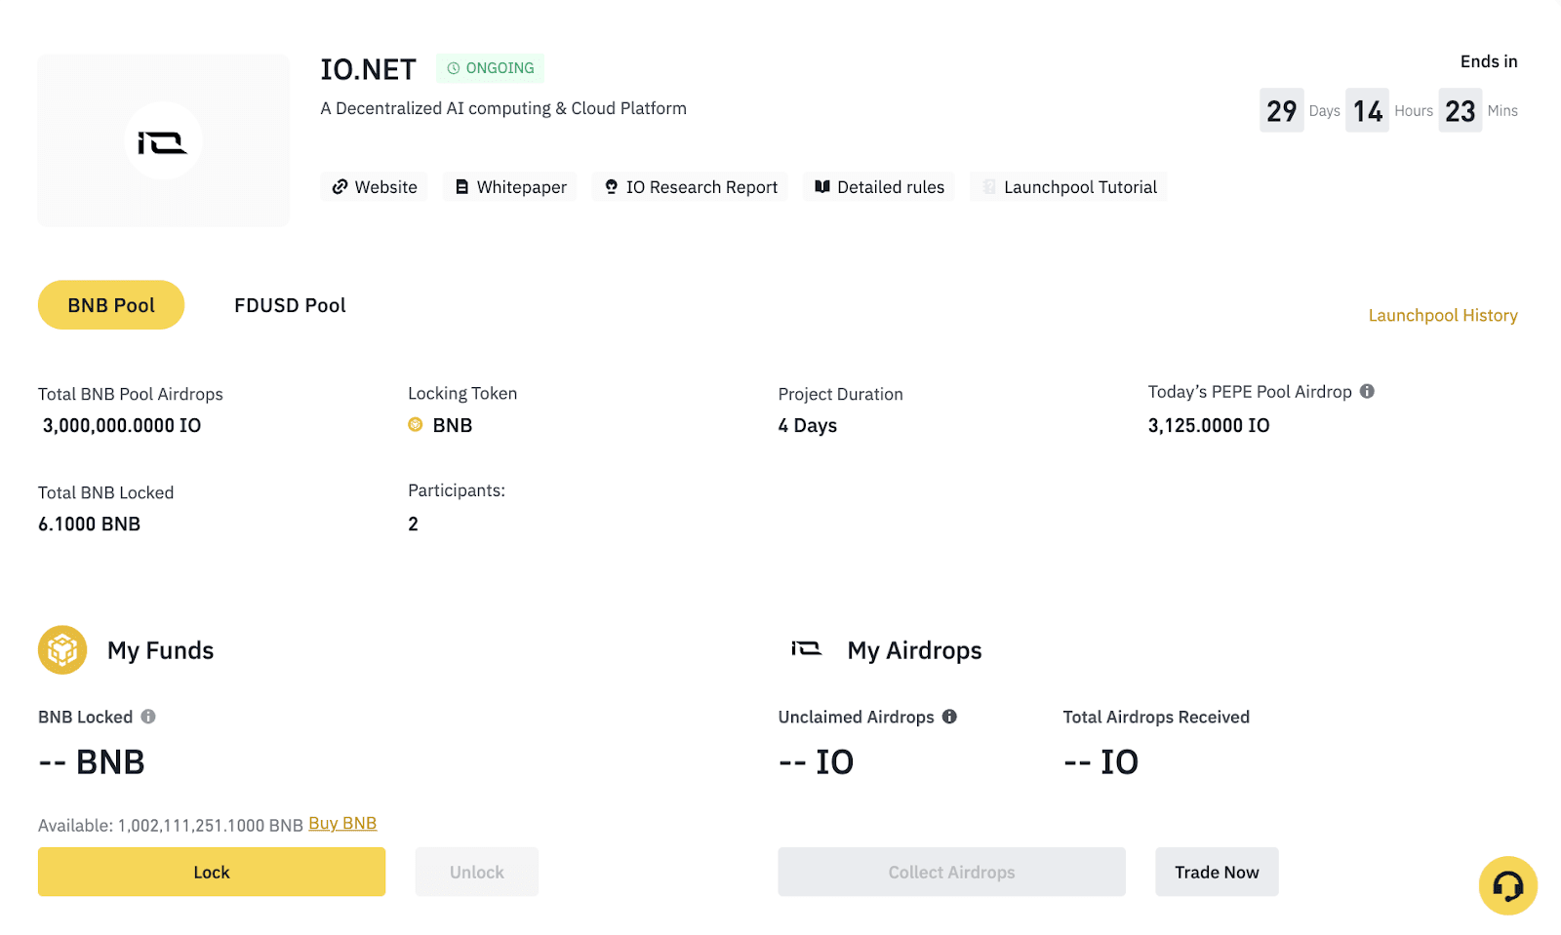
Task: Click the IO logo beside My Airdrops
Action: (x=806, y=649)
